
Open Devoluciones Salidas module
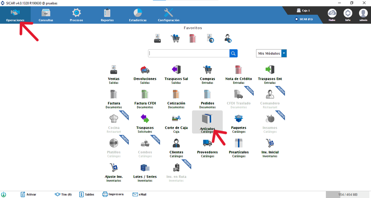(x=145, y=74)
